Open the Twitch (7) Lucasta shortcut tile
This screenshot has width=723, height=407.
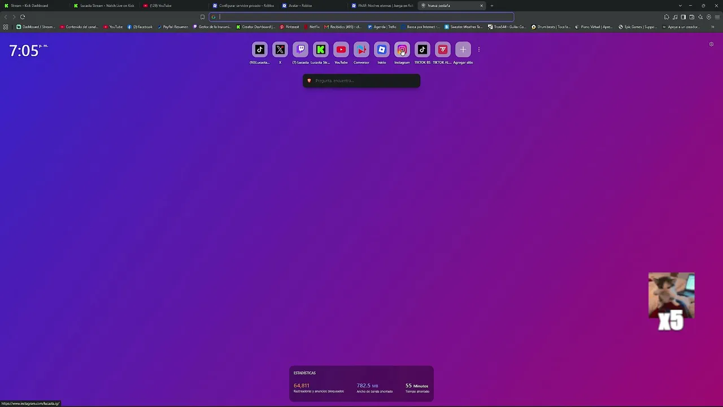[x=300, y=50]
